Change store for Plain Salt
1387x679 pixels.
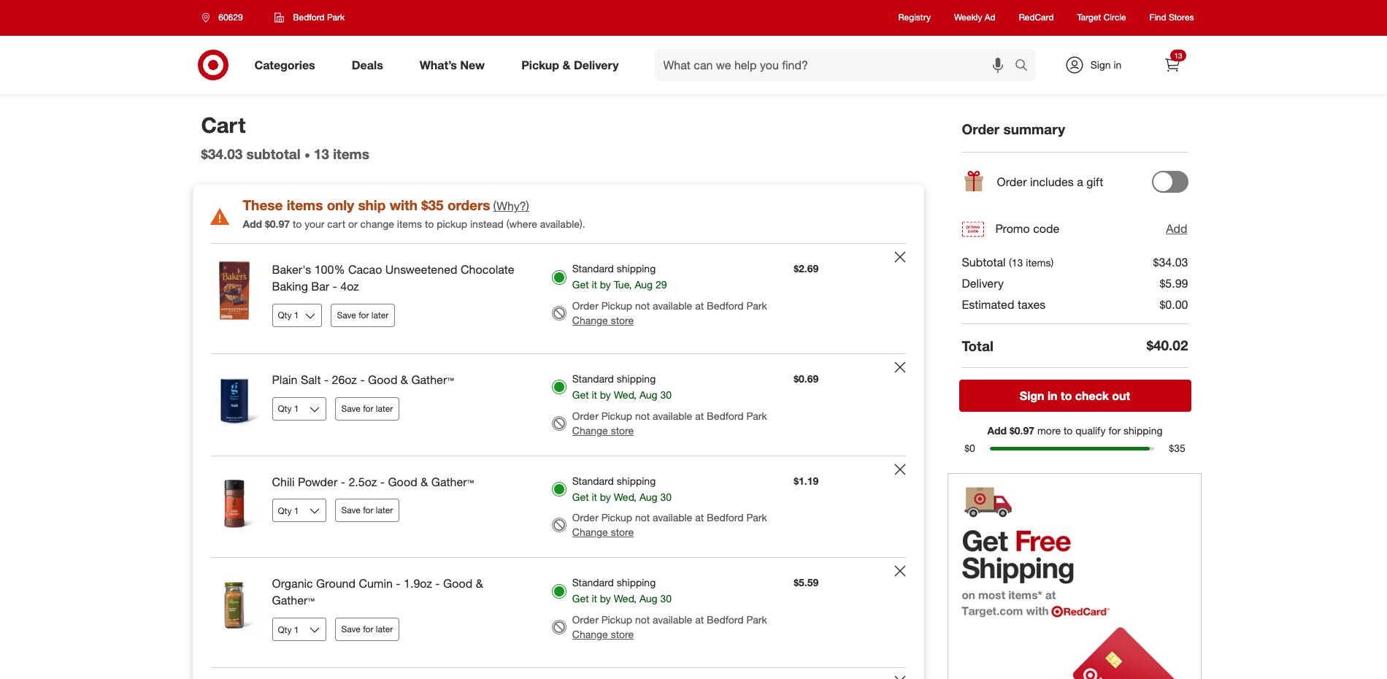[603, 431]
